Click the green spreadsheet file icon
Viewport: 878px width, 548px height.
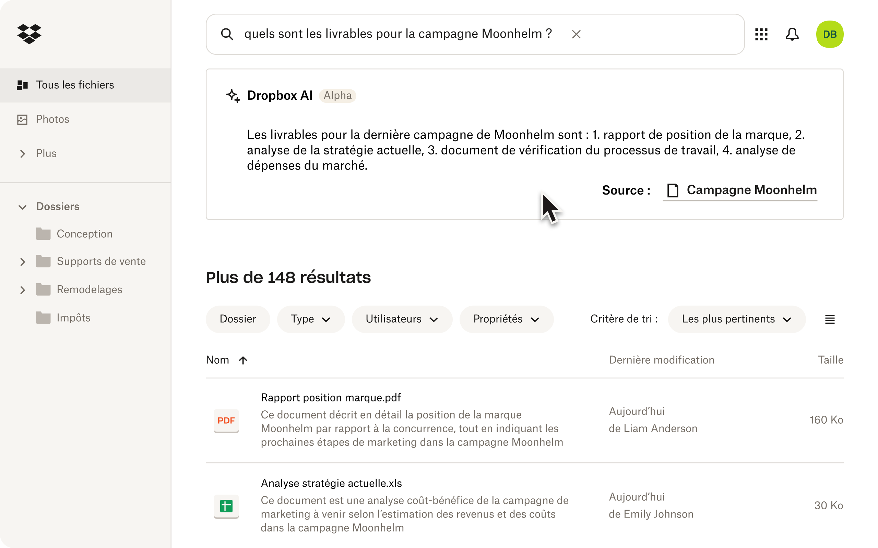[226, 506]
